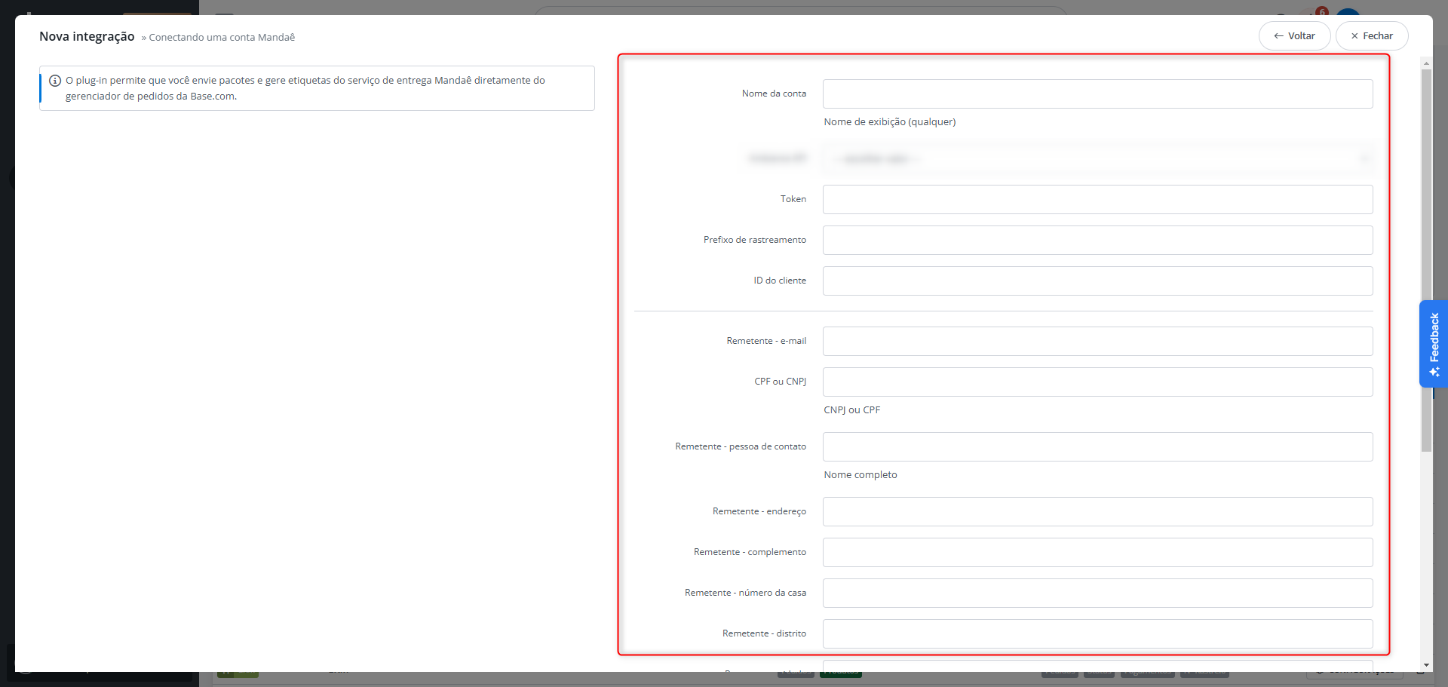Click the 'Remetente - número da casa' field

pyautogui.click(x=1097, y=593)
